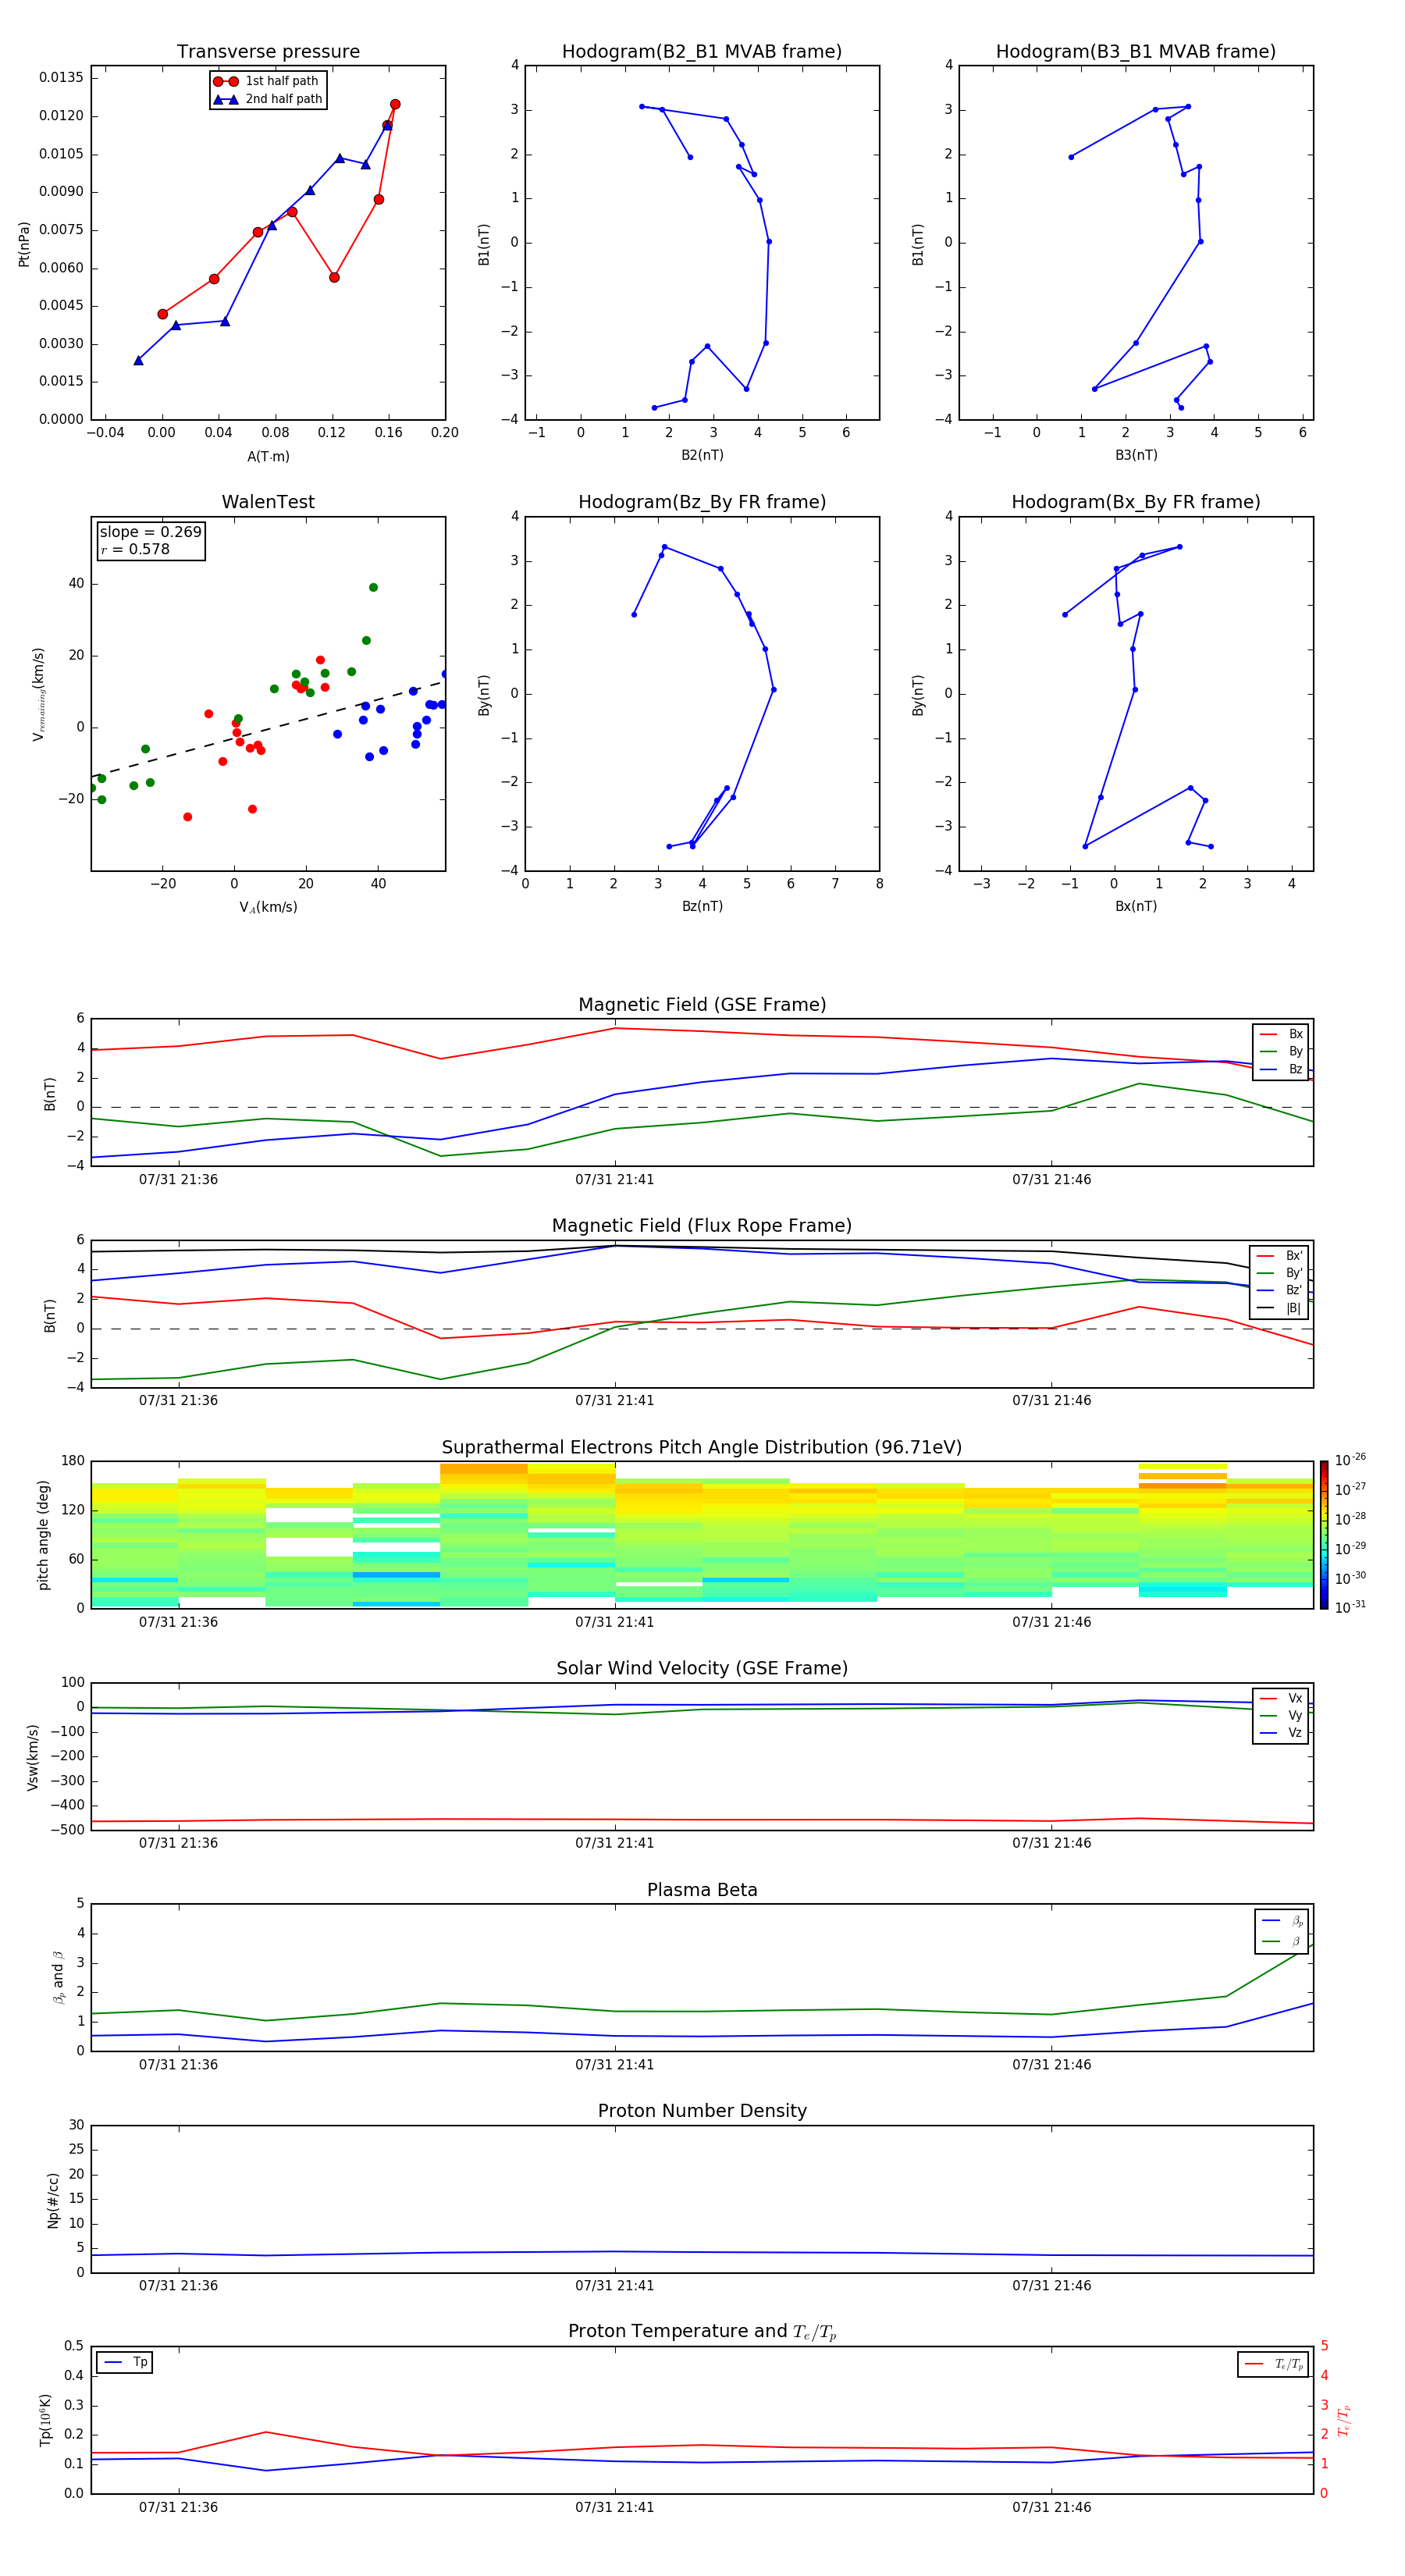Click the 'WalenTest' plot title
1405x2576 pixels.
pyautogui.click(x=268, y=502)
